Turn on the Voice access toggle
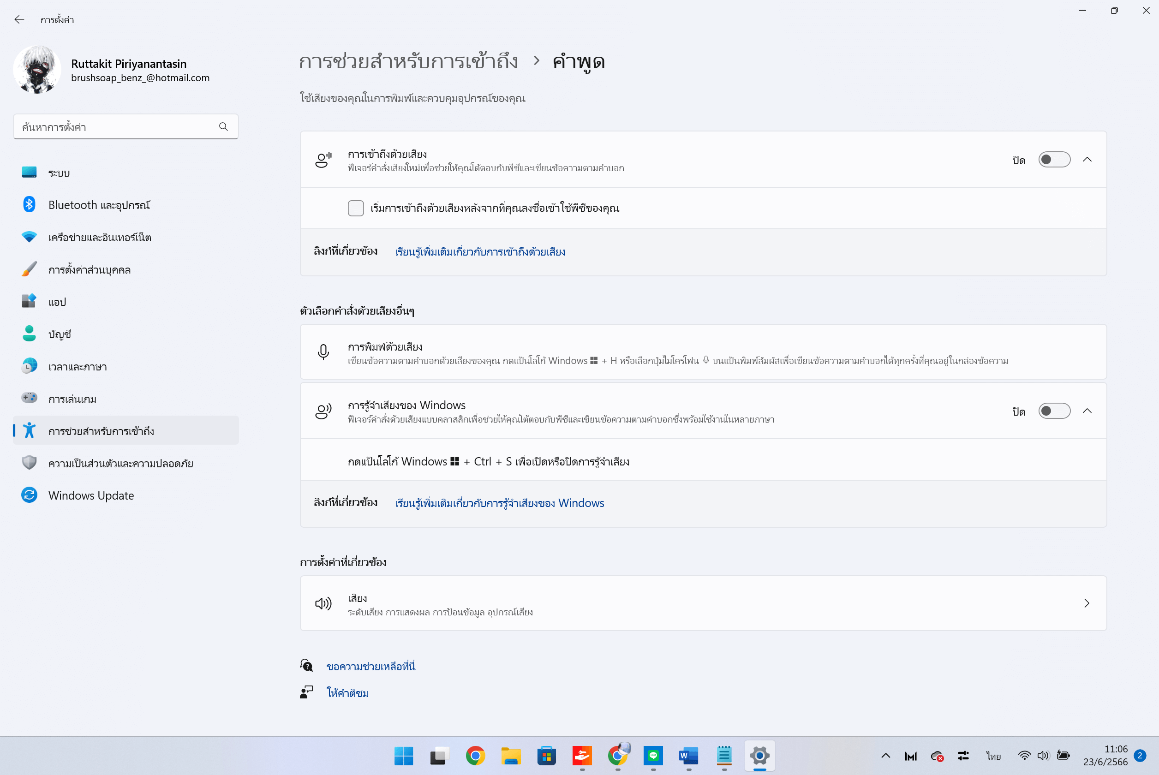Image resolution: width=1159 pixels, height=775 pixels. point(1054,160)
